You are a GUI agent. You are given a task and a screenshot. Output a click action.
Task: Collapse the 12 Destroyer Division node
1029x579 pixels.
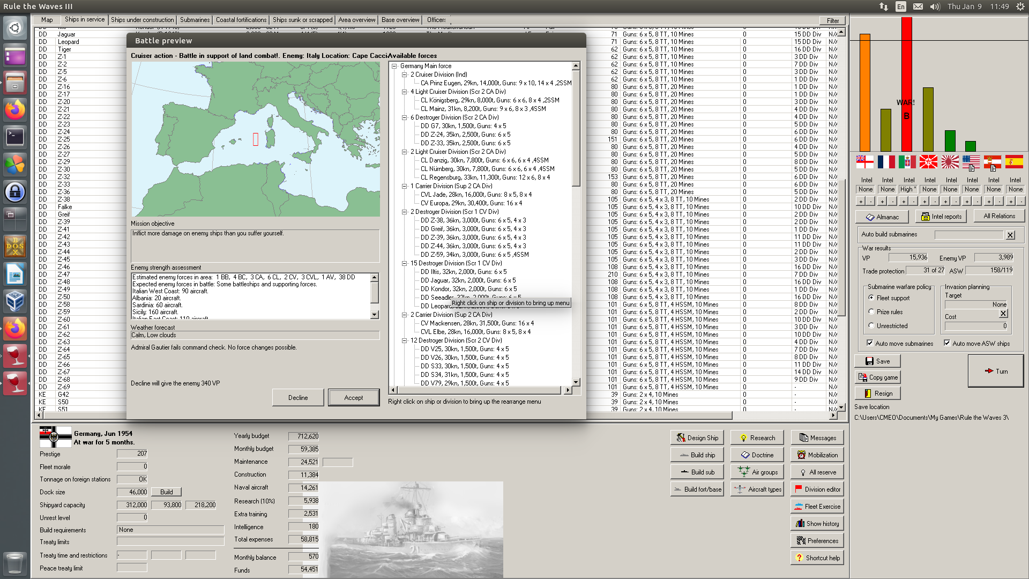405,340
